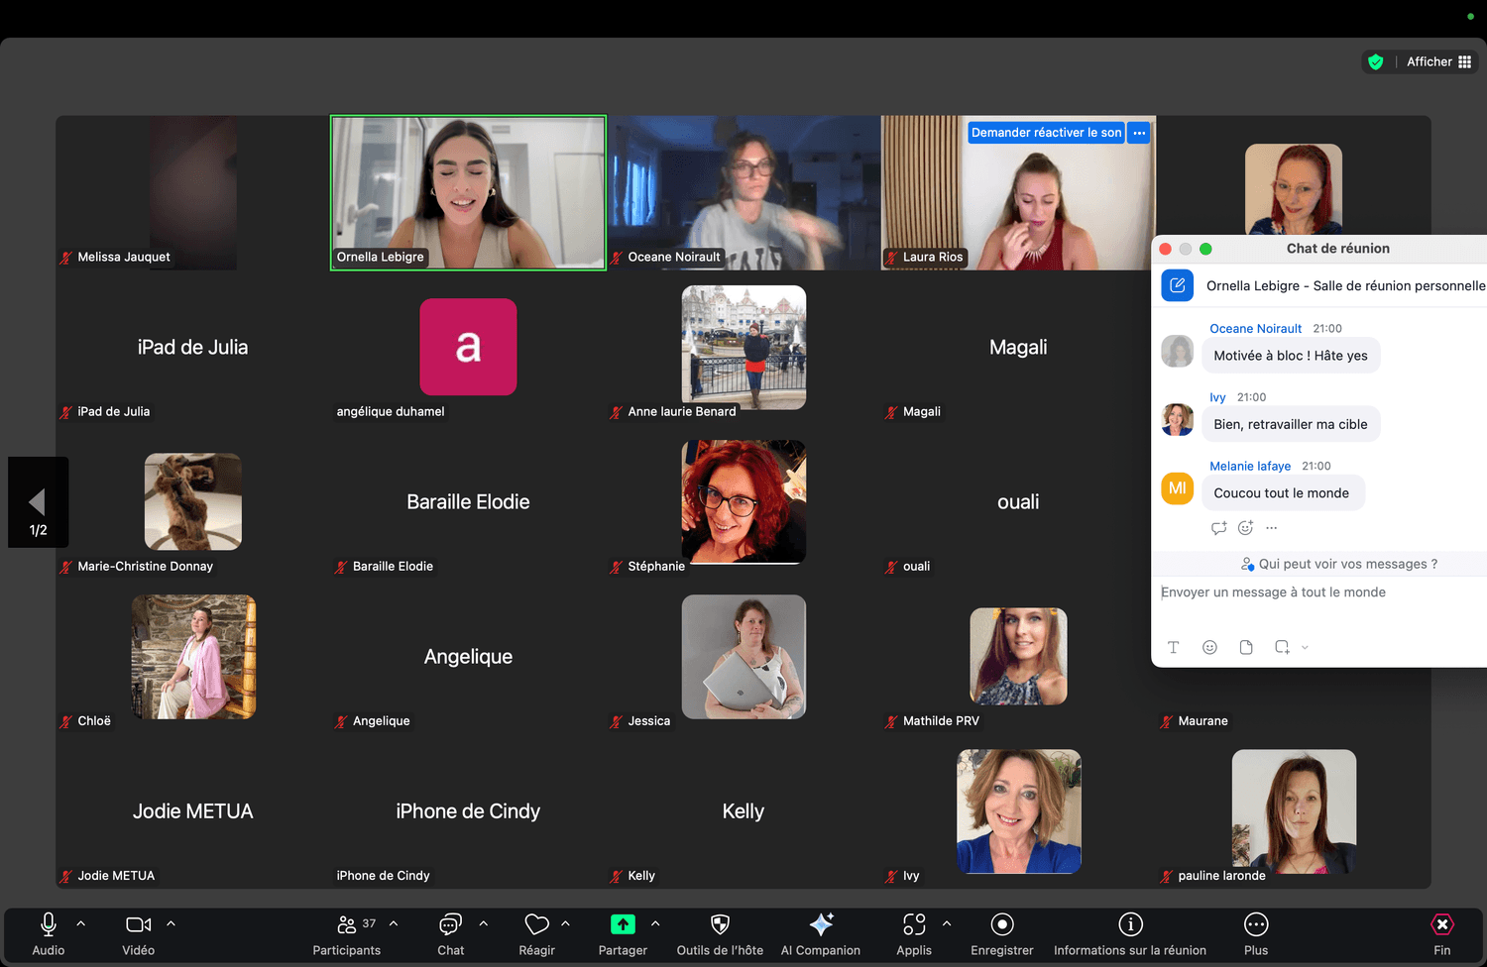Image resolution: width=1487 pixels, height=967 pixels.
Task: Click Demander réactiver le son for Laura Rios
Action: [x=1046, y=133]
